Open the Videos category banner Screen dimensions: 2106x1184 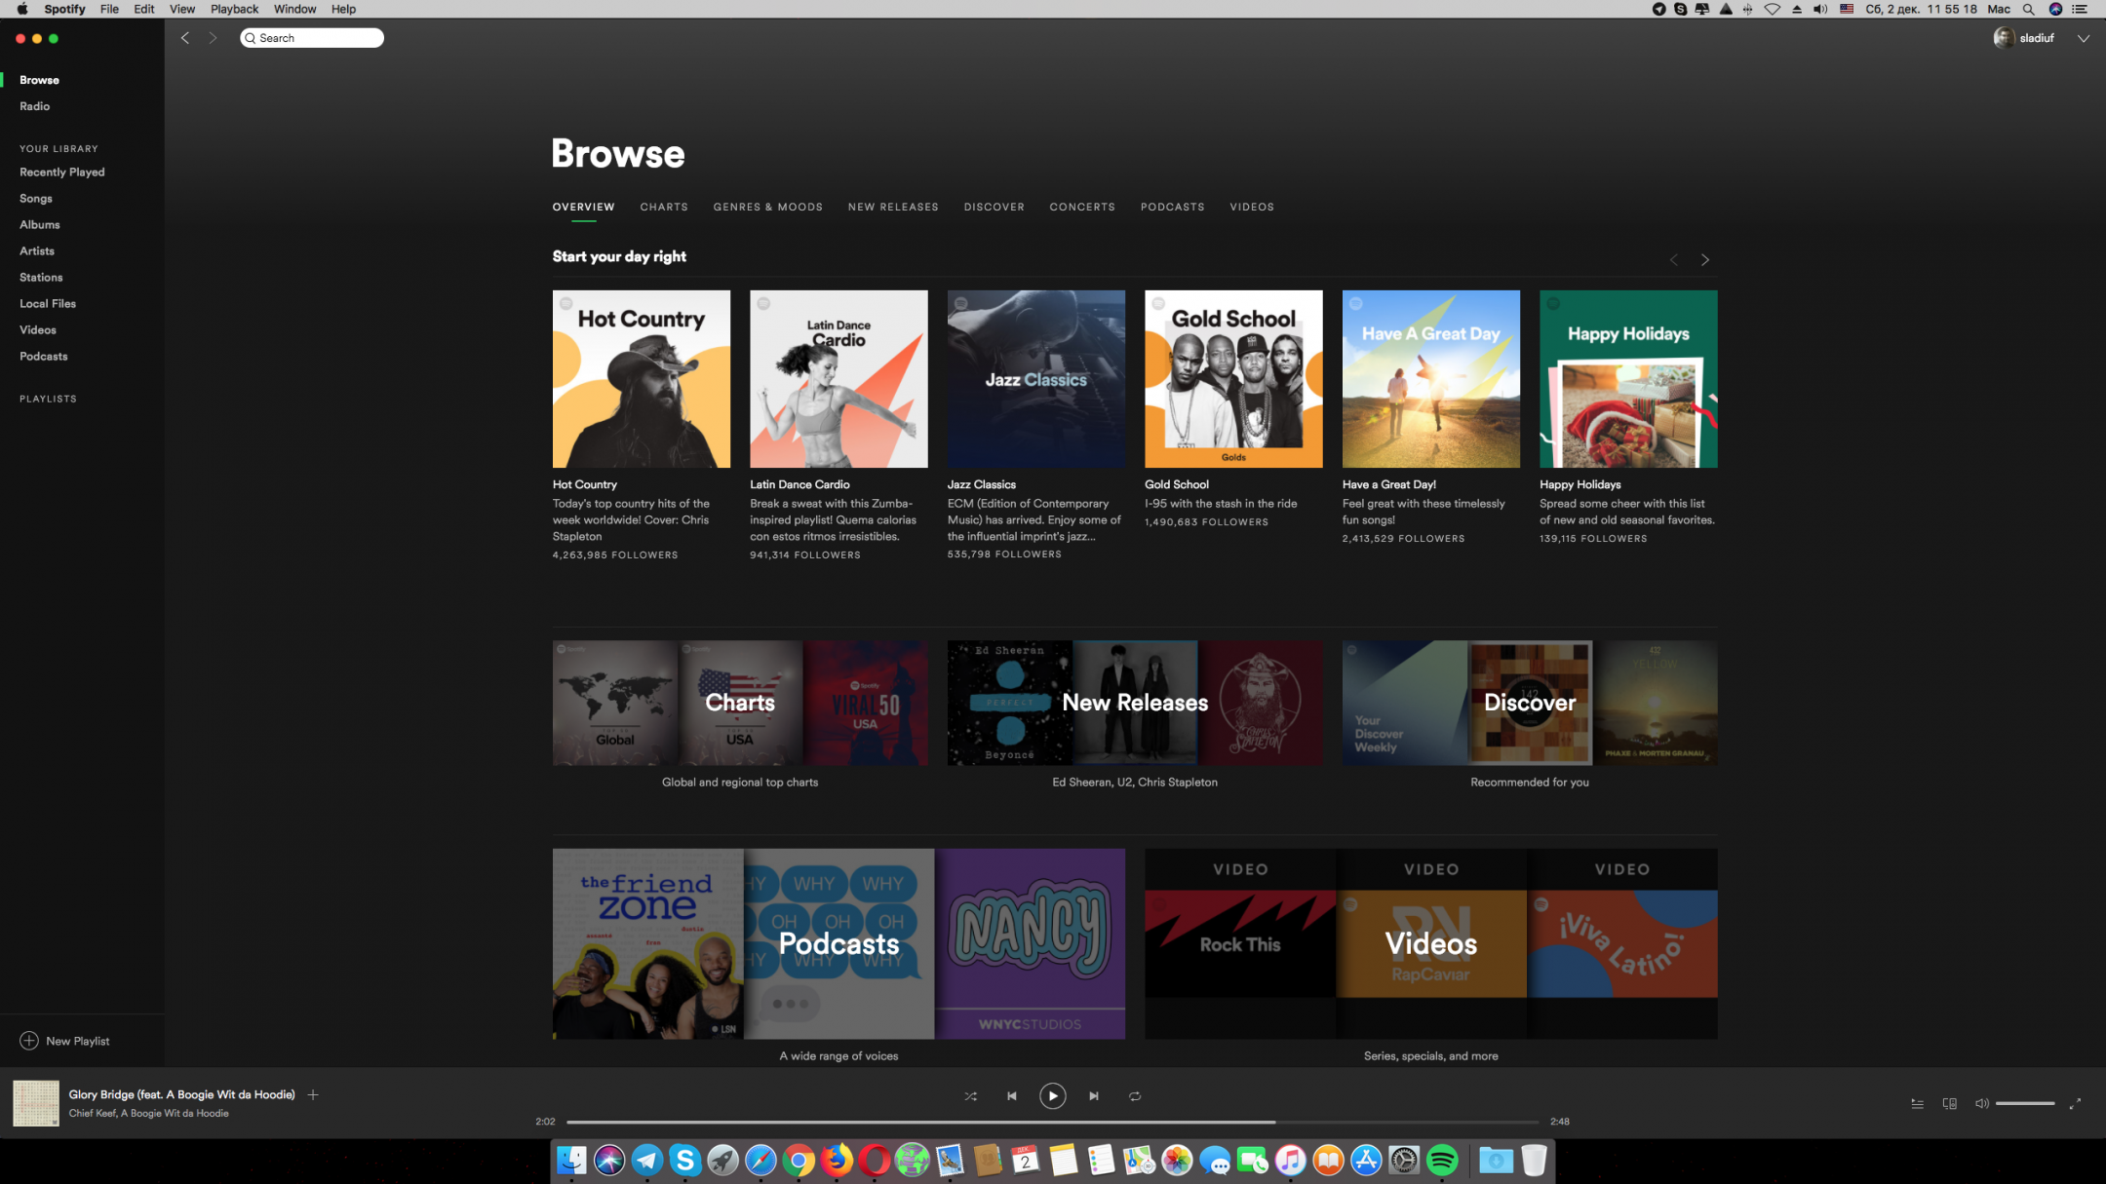pyautogui.click(x=1431, y=943)
